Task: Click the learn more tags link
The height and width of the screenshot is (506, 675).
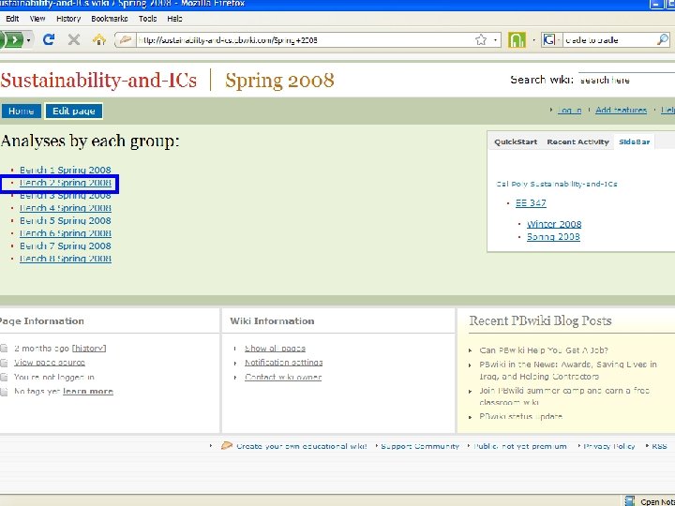Action: click(x=88, y=391)
